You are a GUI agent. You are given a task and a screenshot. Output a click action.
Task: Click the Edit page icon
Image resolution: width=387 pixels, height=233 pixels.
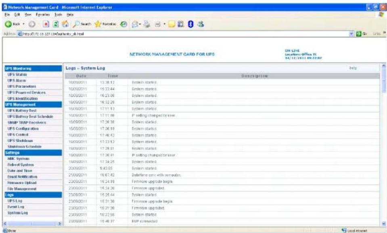158,24
